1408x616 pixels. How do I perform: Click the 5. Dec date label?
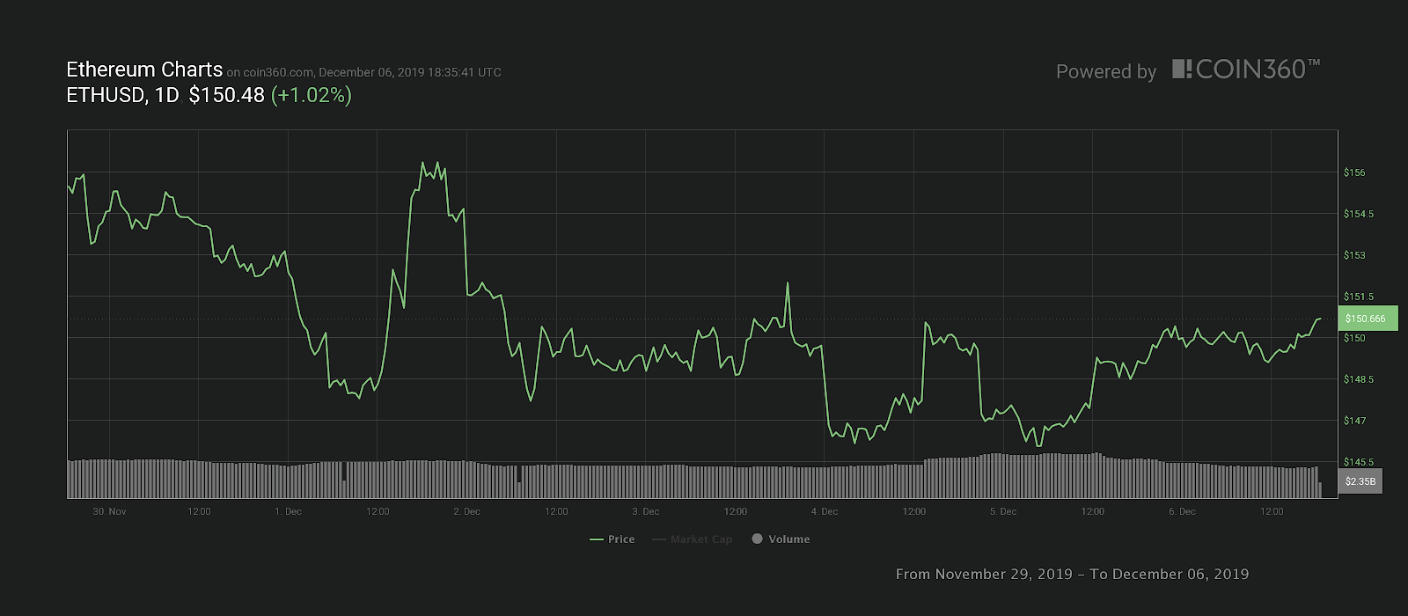click(1003, 511)
